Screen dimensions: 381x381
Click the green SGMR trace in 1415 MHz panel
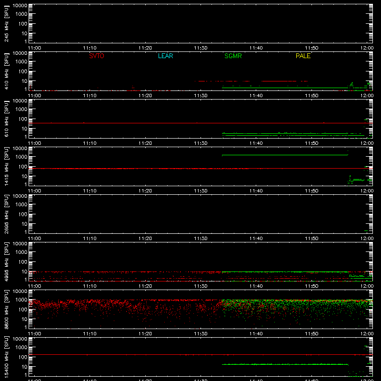coord(285,155)
